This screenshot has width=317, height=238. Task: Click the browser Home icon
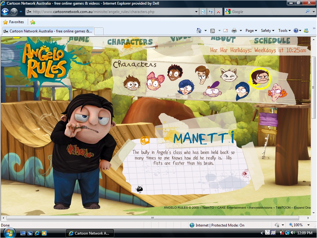[x=199, y=31]
